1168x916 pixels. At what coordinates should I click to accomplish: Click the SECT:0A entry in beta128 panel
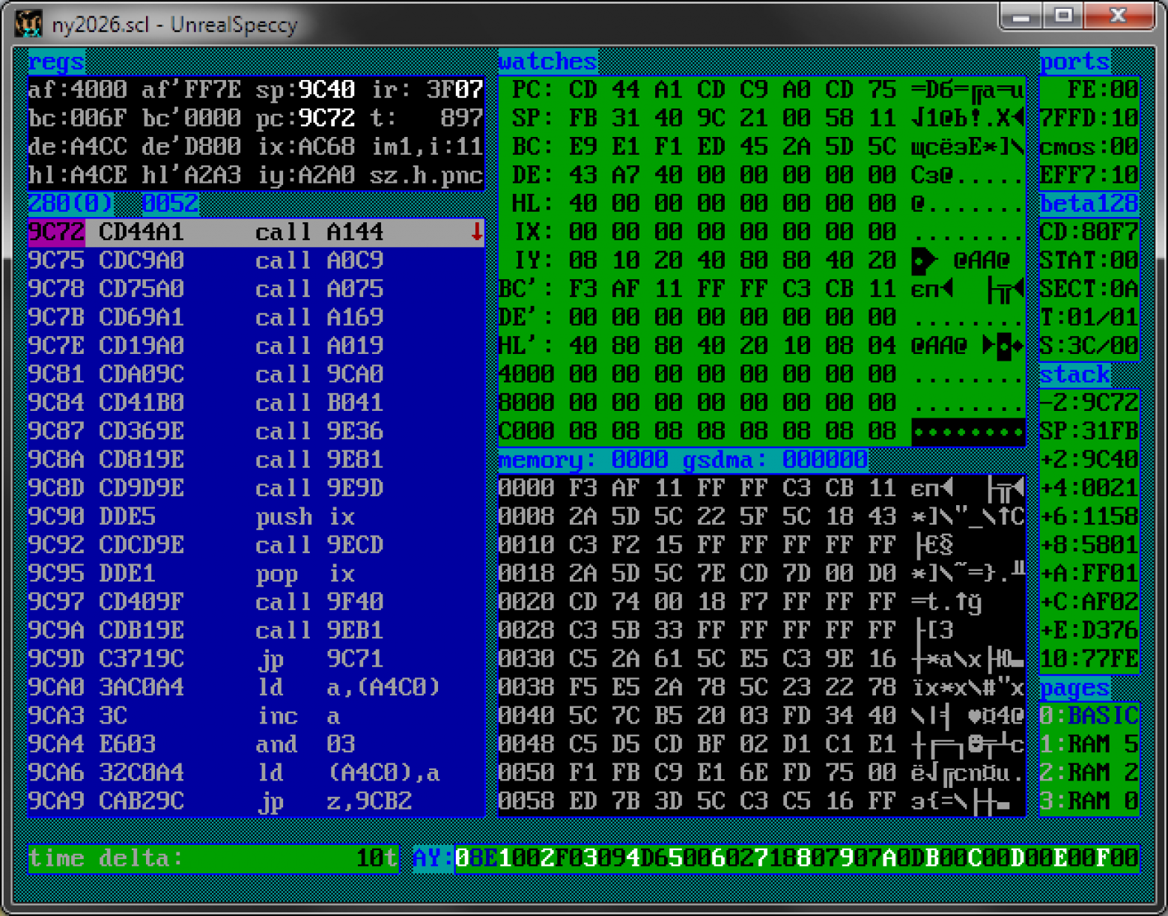[x=1087, y=288]
